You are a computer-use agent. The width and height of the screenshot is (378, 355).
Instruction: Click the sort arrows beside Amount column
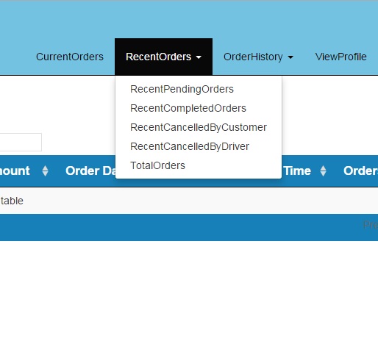(x=45, y=171)
